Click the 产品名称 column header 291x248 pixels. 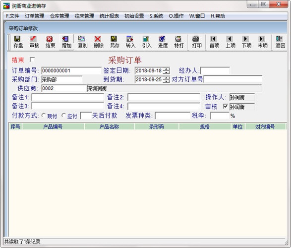tap(109, 126)
